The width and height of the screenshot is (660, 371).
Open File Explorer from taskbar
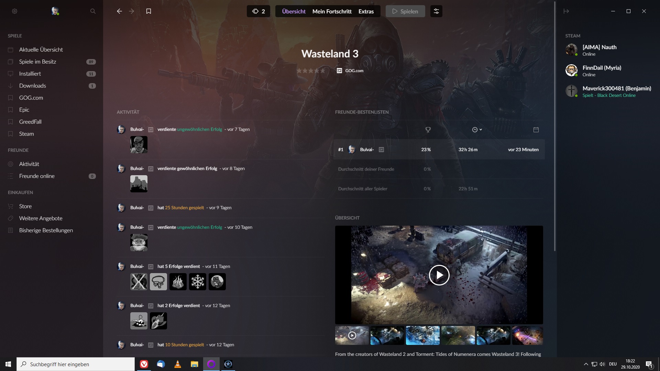(195, 364)
